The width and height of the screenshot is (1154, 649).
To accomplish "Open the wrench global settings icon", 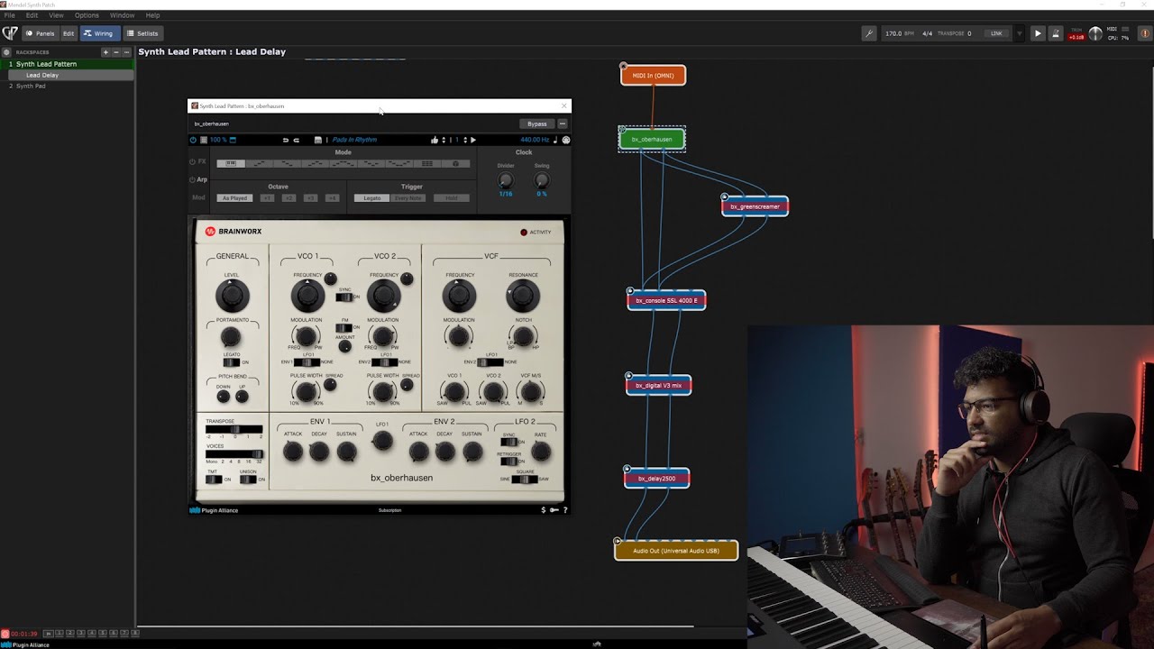I will tap(869, 33).
